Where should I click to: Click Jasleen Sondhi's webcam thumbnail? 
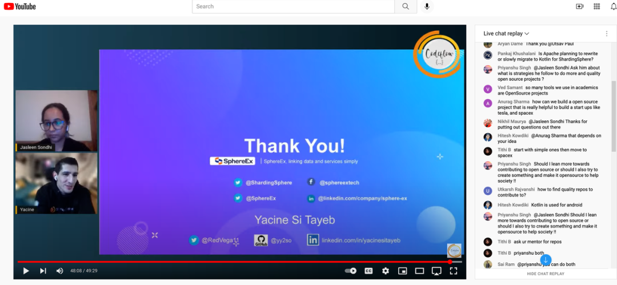[x=56, y=121]
